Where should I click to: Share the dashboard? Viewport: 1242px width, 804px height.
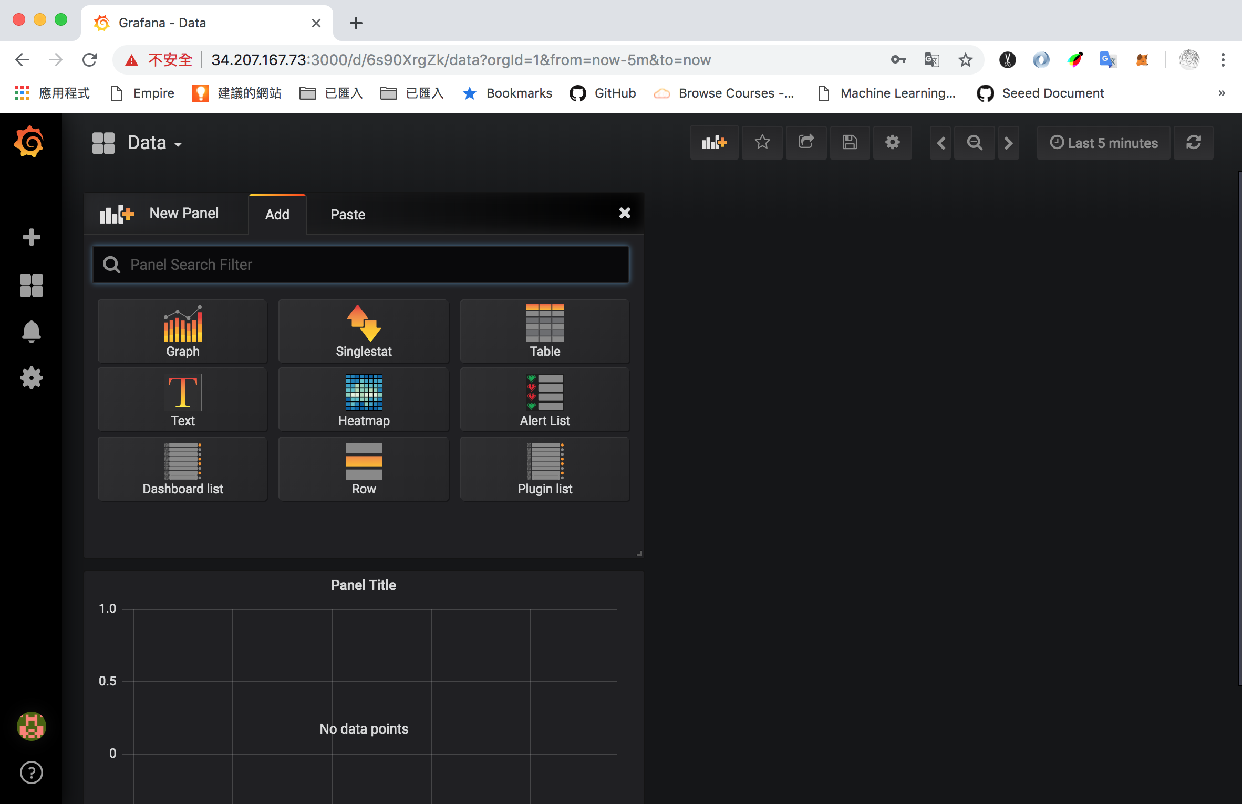pos(806,143)
